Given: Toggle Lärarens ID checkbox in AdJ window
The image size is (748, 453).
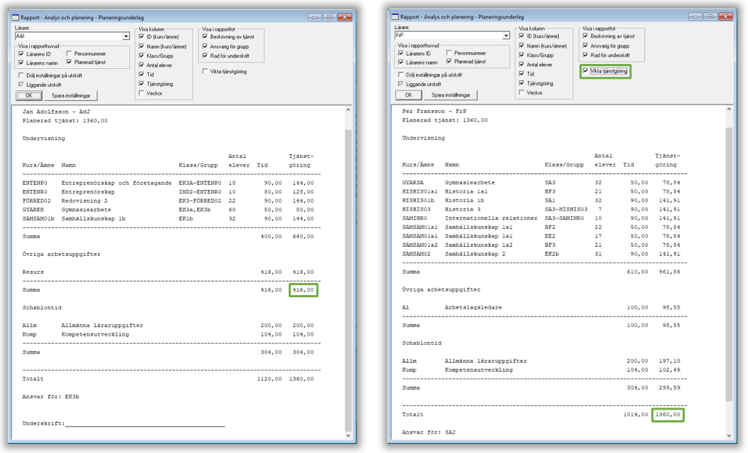Looking at the screenshot, I should tap(21, 54).
